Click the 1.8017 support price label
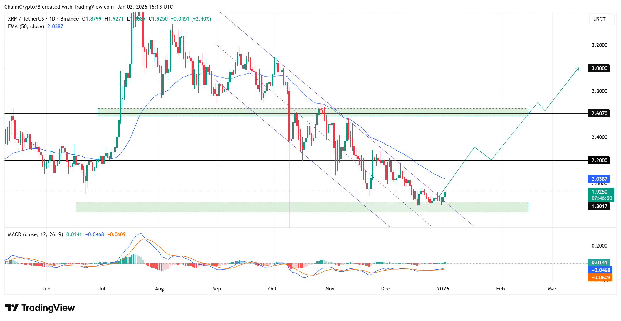This screenshot has width=621, height=321. [599, 206]
